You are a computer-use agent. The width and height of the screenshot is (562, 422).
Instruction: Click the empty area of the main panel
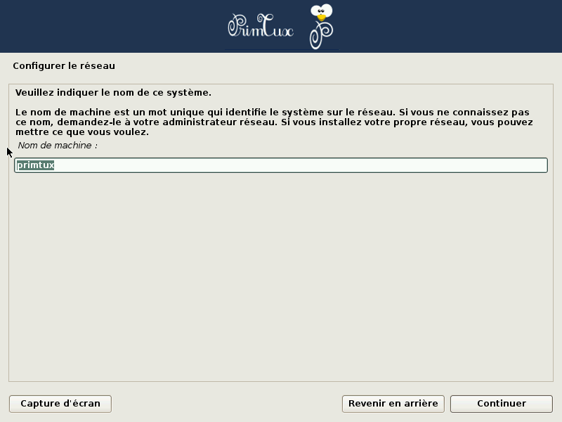pyautogui.click(x=281, y=281)
